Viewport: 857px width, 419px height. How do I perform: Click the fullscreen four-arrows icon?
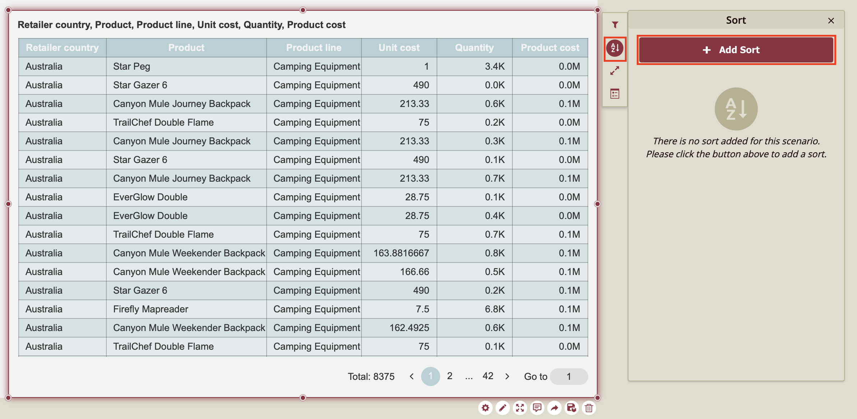[x=520, y=408]
